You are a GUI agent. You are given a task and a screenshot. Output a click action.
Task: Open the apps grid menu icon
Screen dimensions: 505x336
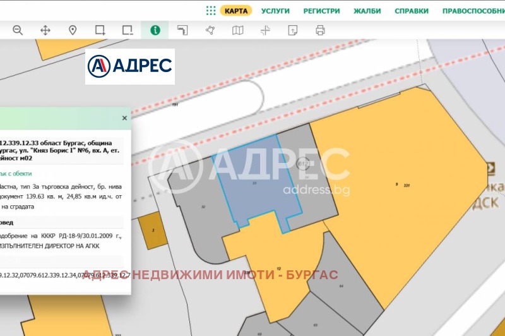(x=211, y=11)
